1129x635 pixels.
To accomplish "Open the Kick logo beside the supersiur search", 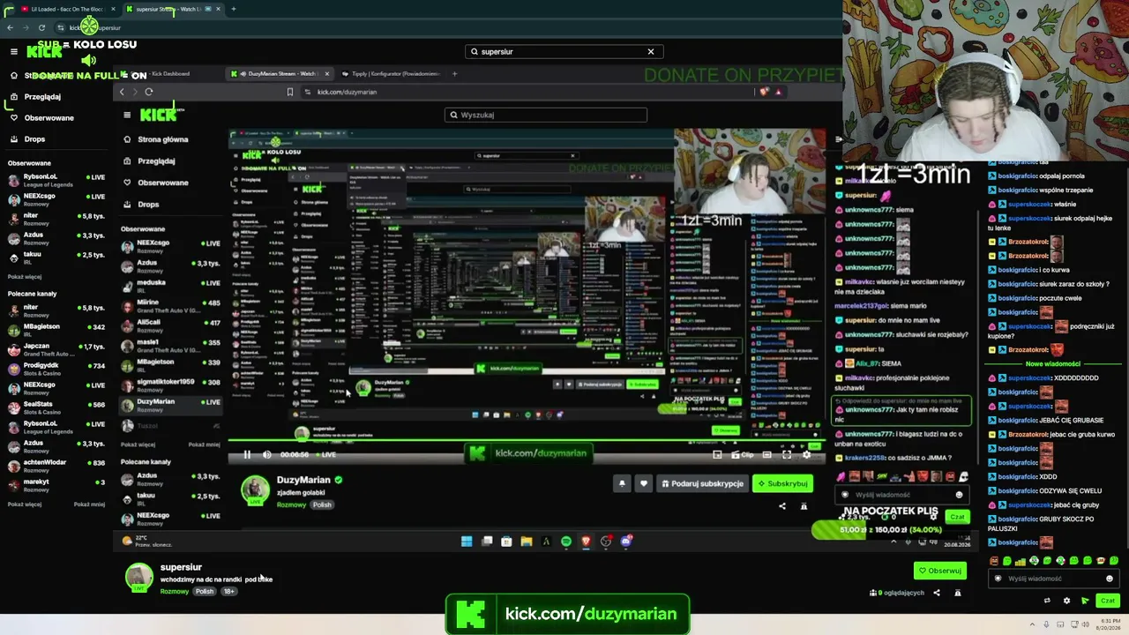I will (x=44, y=52).
